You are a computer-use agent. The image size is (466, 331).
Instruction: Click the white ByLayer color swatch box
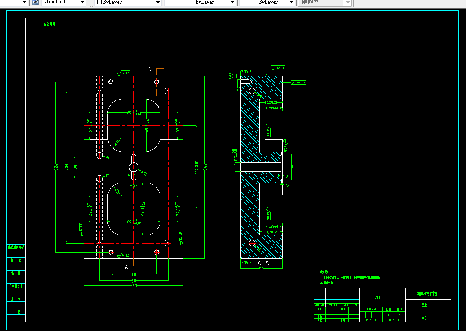[x=100, y=2]
